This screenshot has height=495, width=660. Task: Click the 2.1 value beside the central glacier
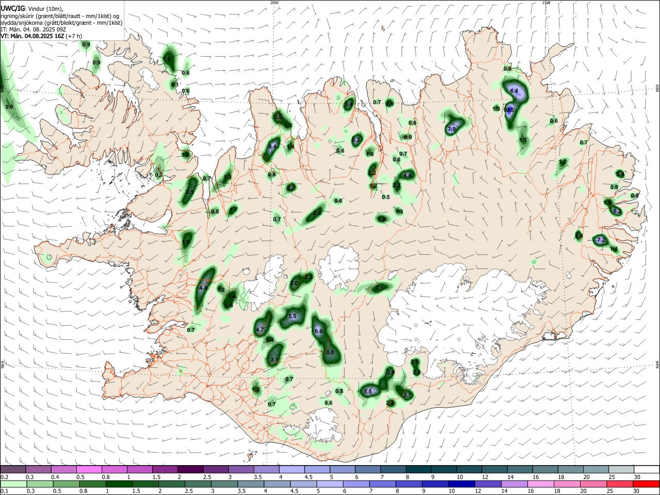click(379, 288)
